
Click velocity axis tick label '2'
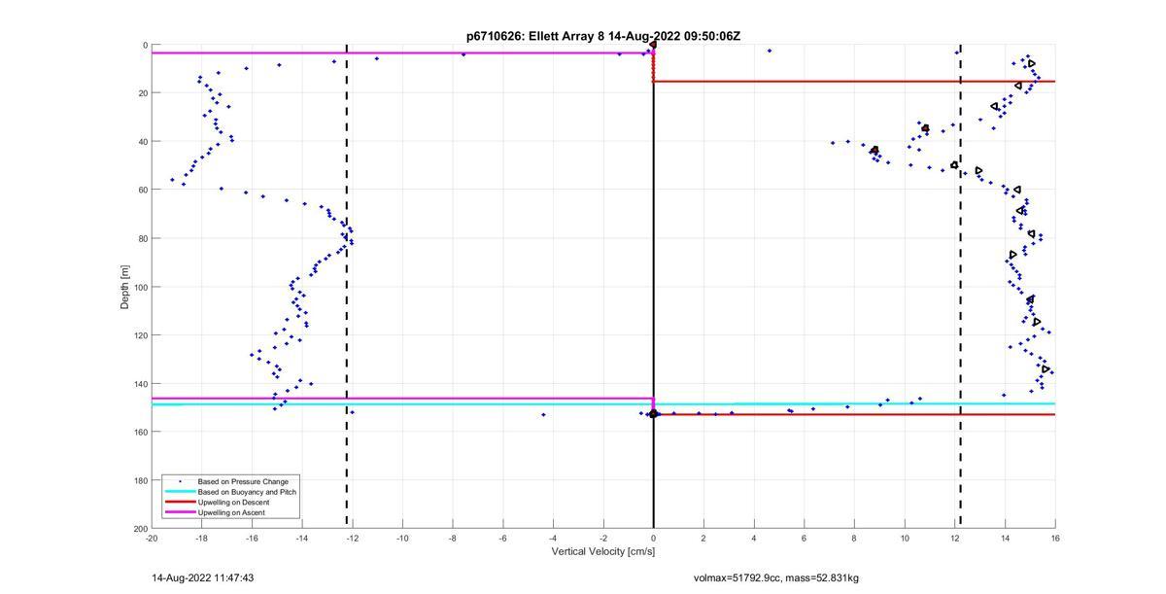(x=703, y=538)
